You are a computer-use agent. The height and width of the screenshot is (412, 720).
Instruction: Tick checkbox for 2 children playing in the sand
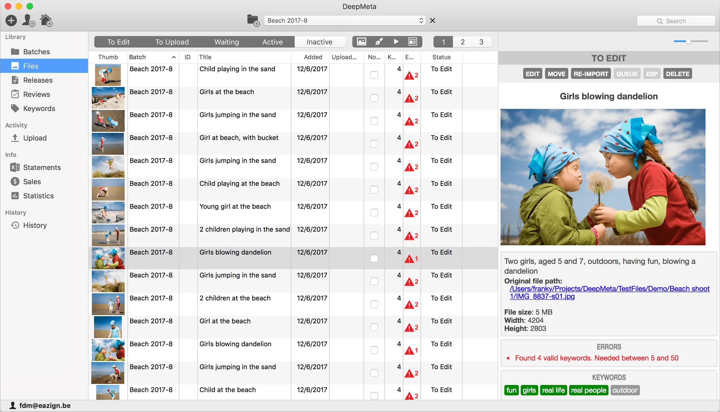pos(374,235)
